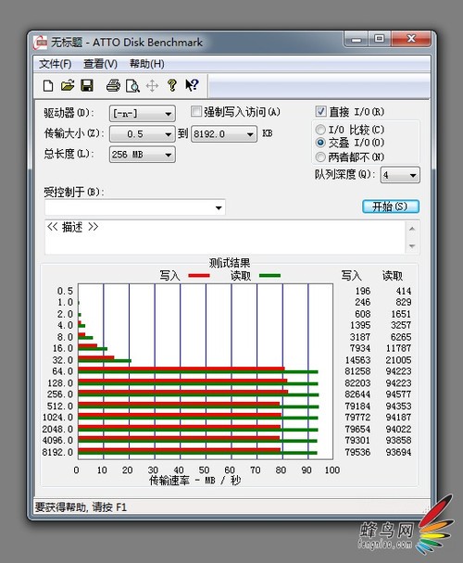Open Print Preview toolbar icon

pos(132,86)
